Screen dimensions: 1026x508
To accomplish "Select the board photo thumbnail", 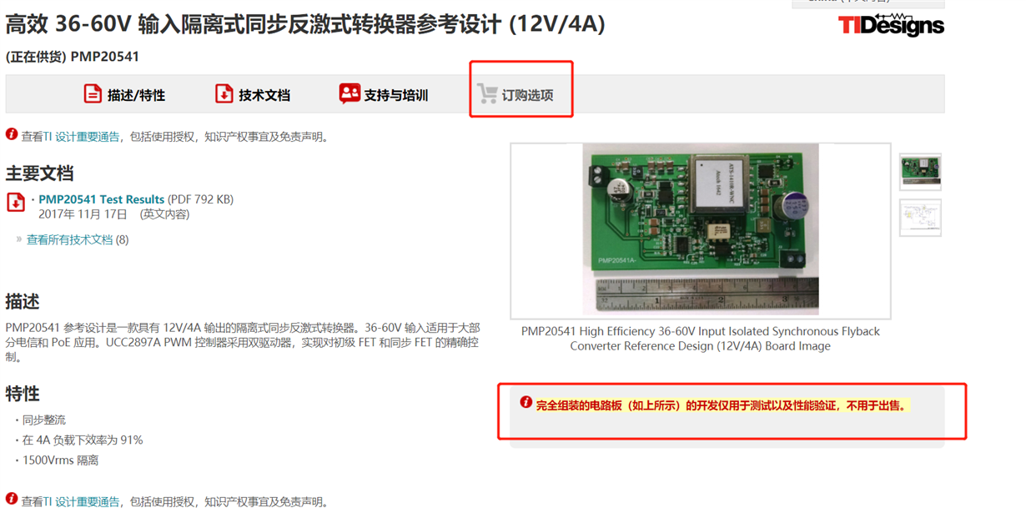I will pos(920,172).
